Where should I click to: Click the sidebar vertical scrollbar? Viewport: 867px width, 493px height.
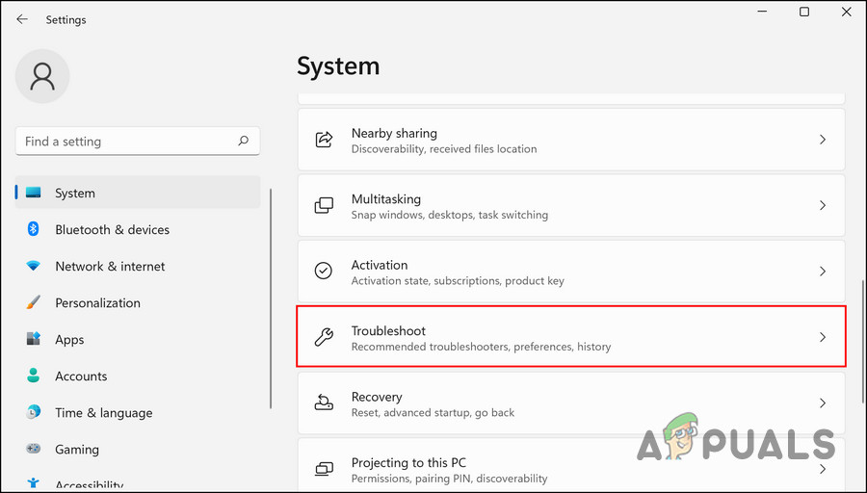(271, 298)
